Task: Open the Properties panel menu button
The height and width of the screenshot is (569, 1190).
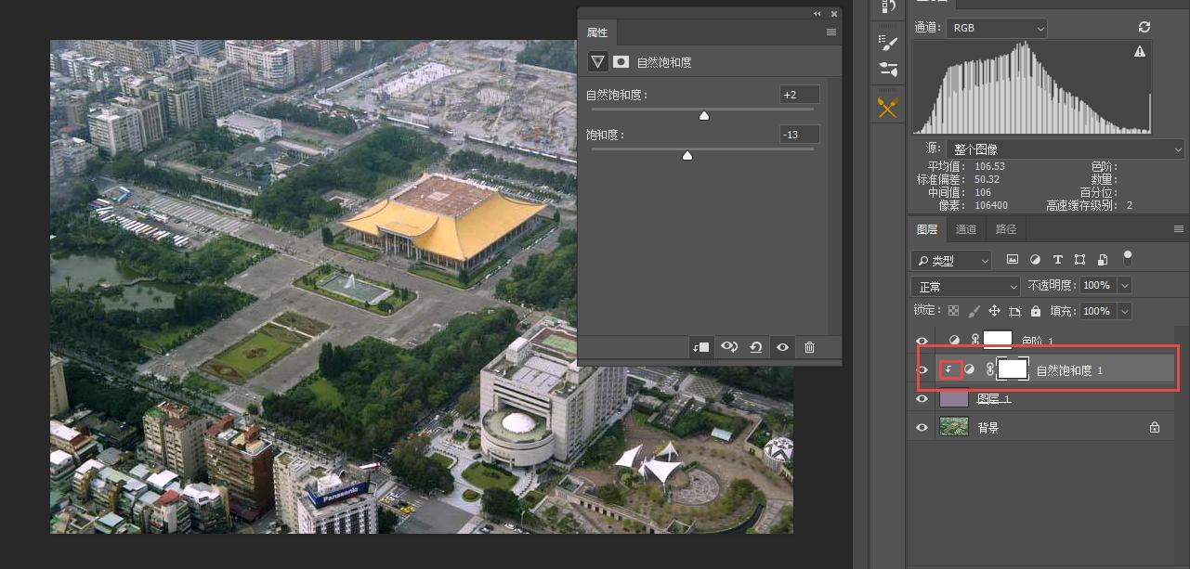Action: [x=830, y=32]
